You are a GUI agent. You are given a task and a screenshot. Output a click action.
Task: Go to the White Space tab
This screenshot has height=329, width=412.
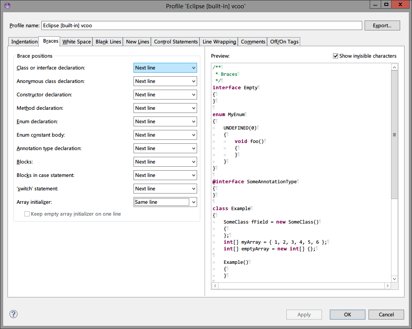coord(77,42)
